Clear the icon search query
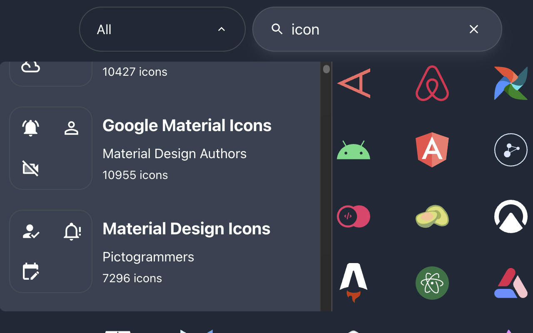Screen dimensions: 533x333 coord(474,29)
